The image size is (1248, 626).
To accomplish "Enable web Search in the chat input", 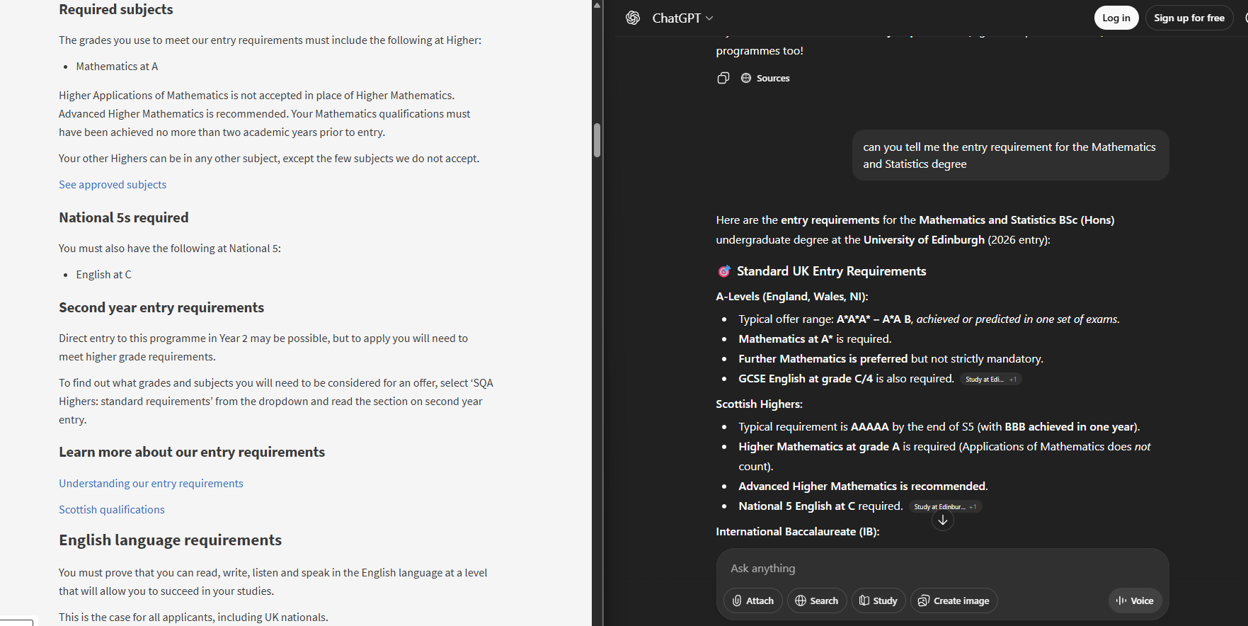I will click(816, 601).
